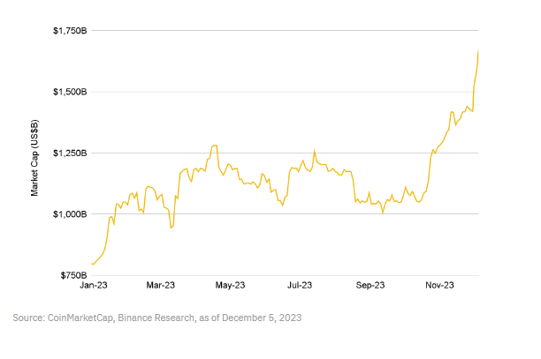The image size is (541, 359).
Task: Click the Market Cap (US$B) axis title
Action: pos(34,153)
